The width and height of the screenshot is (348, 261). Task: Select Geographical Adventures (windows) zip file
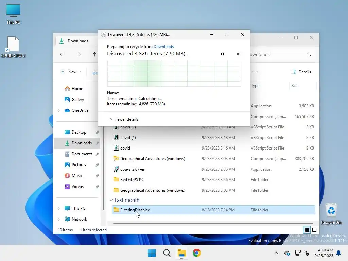click(213, 159)
